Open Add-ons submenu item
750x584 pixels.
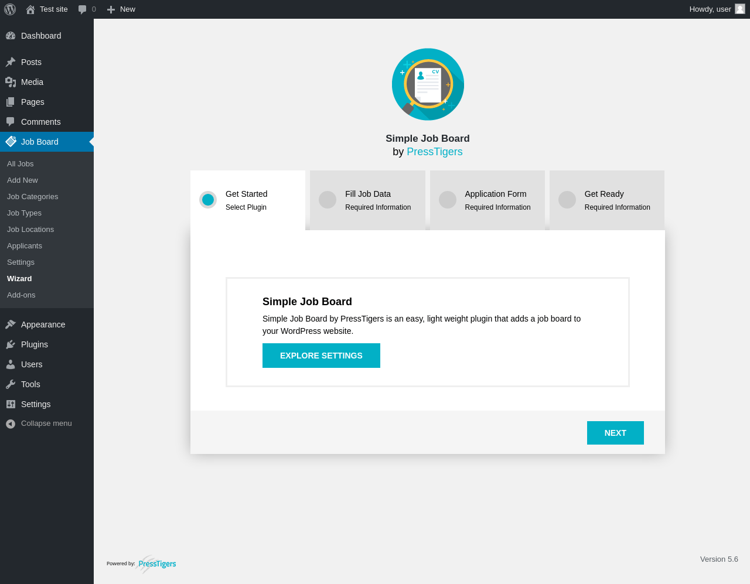tap(47, 295)
